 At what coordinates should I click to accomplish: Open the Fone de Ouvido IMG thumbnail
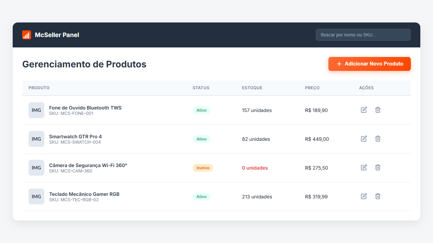click(x=36, y=110)
